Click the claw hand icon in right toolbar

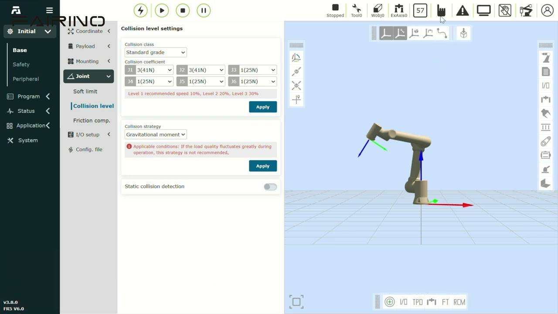[x=546, y=113]
